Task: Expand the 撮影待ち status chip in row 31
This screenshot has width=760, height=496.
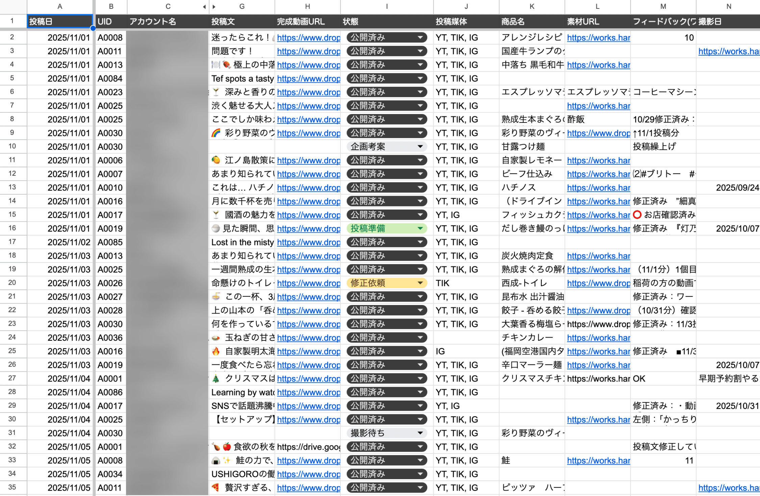Action: click(420, 433)
